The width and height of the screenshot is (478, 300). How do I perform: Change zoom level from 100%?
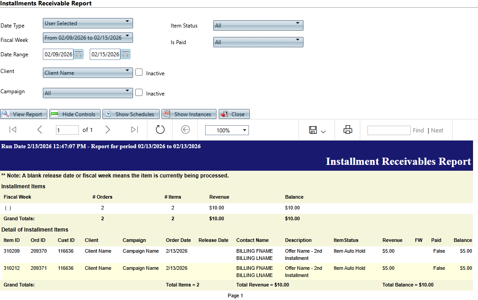(x=227, y=130)
